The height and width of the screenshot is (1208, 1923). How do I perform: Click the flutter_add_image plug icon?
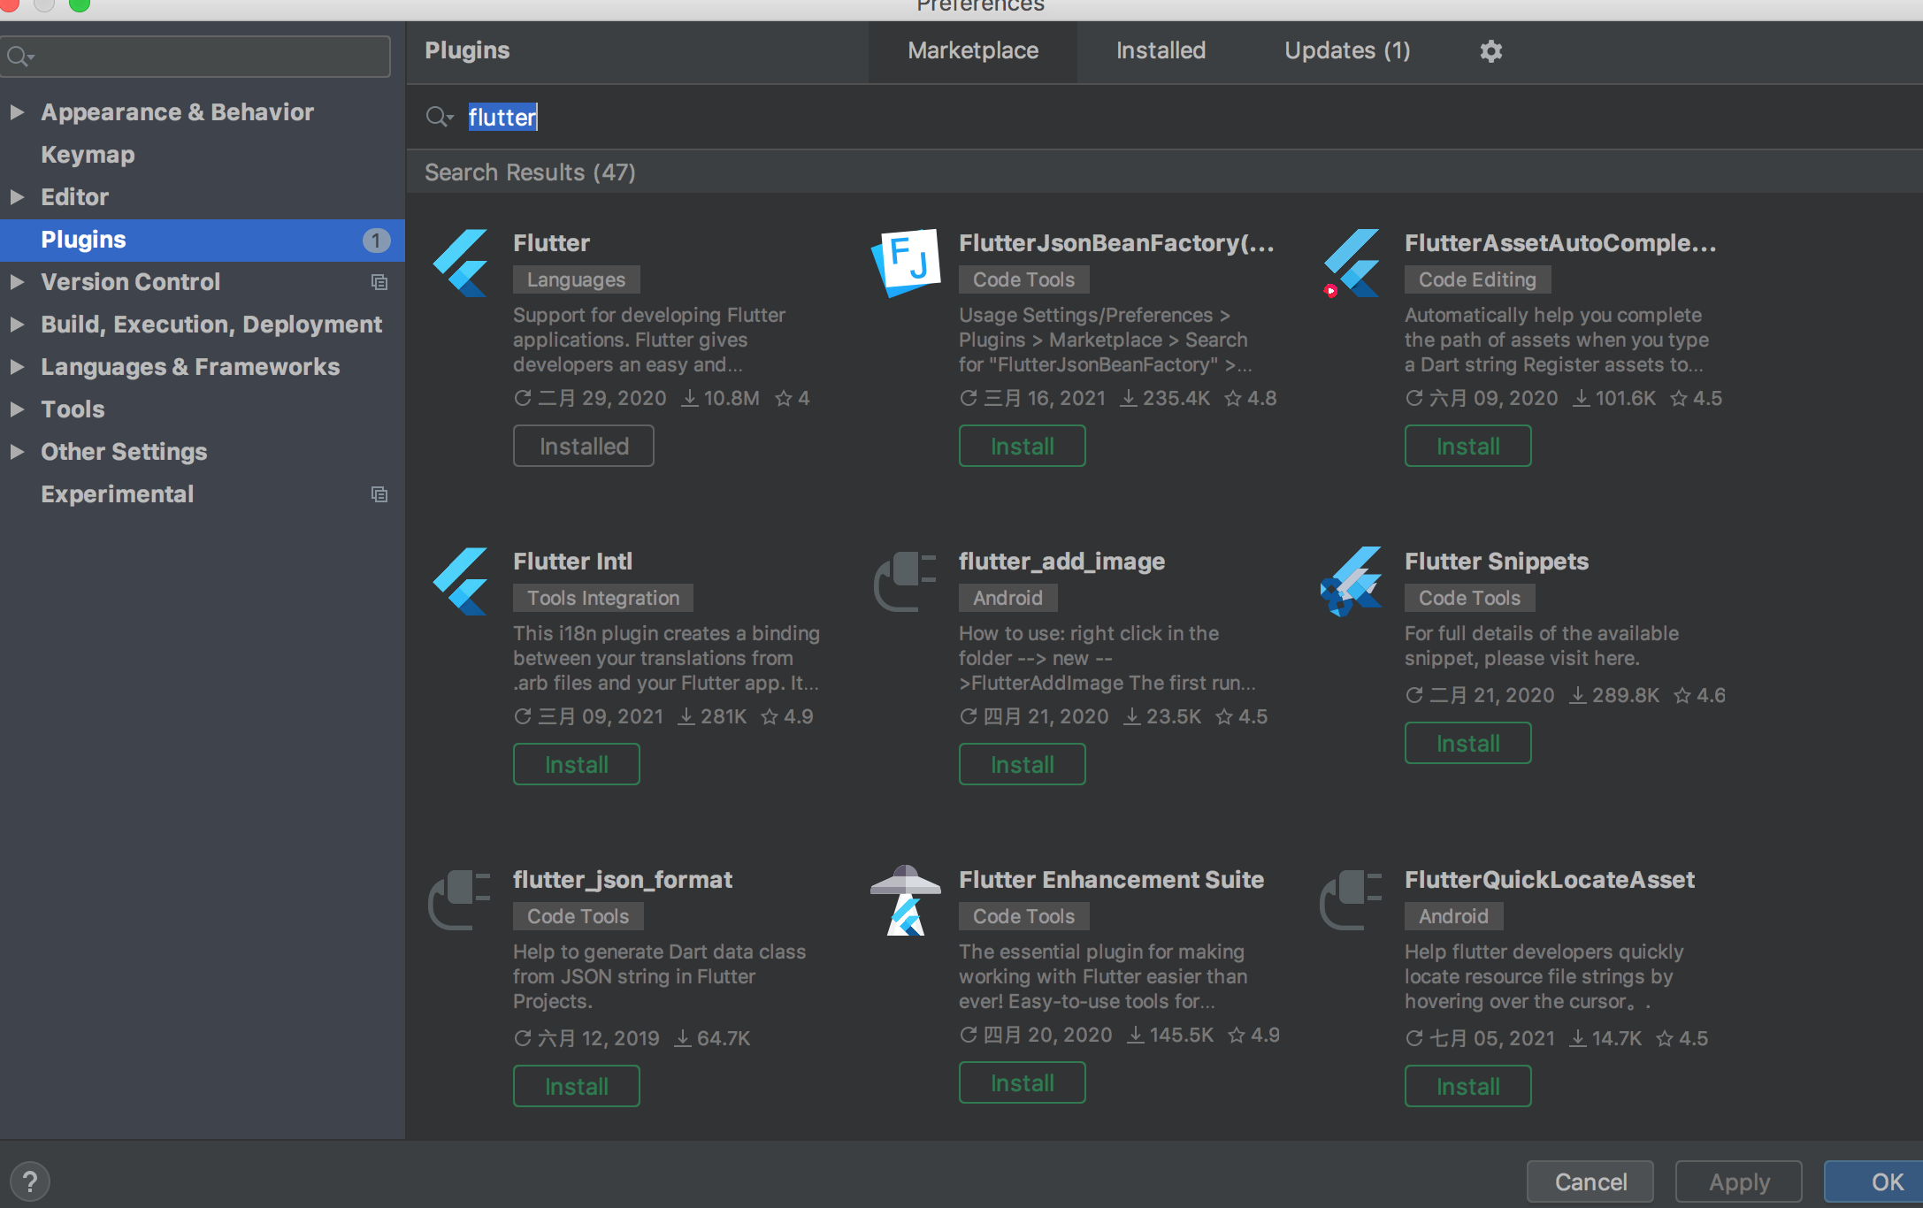click(x=906, y=581)
